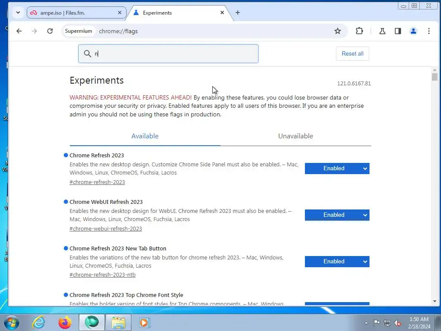Open Windows Media Player in taskbar

pyautogui.click(x=144, y=322)
